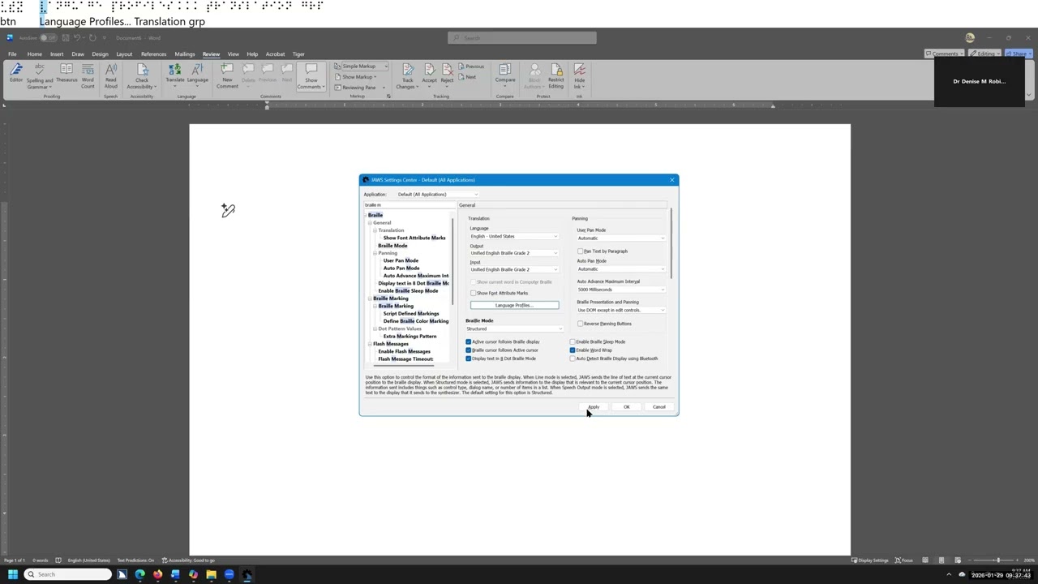Check 'Pan Text by Paragraph' option
Image resolution: width=1038 pixels, height=584 pixels.
click(x=581, y=251)
